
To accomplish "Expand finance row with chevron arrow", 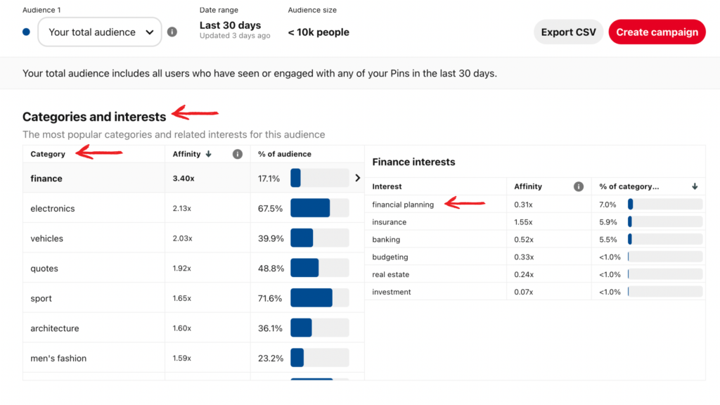I will (x=357, y=179).
